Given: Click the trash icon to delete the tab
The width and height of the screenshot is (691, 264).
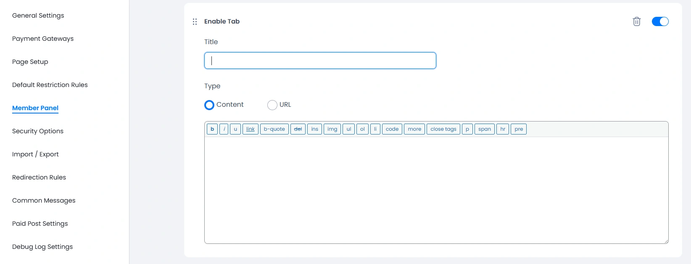Looking at the screenshot, I should click(636, 21).
